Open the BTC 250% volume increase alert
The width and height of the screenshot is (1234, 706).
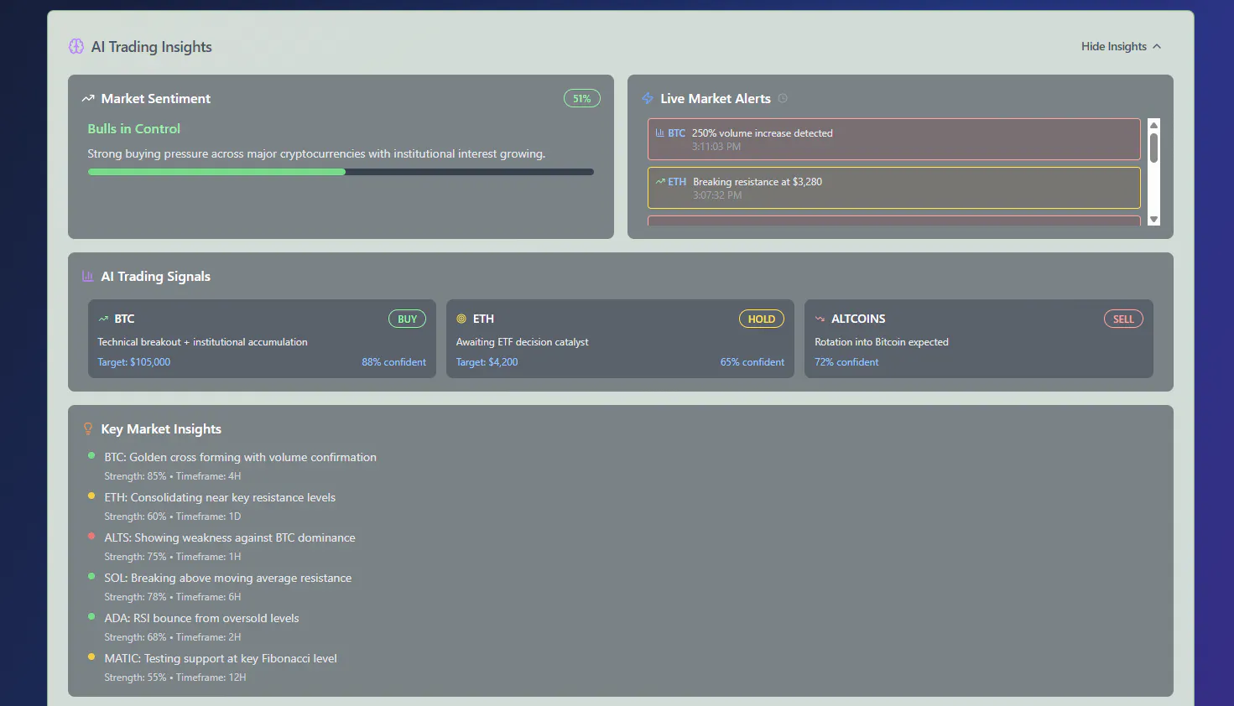coord(894,139)
